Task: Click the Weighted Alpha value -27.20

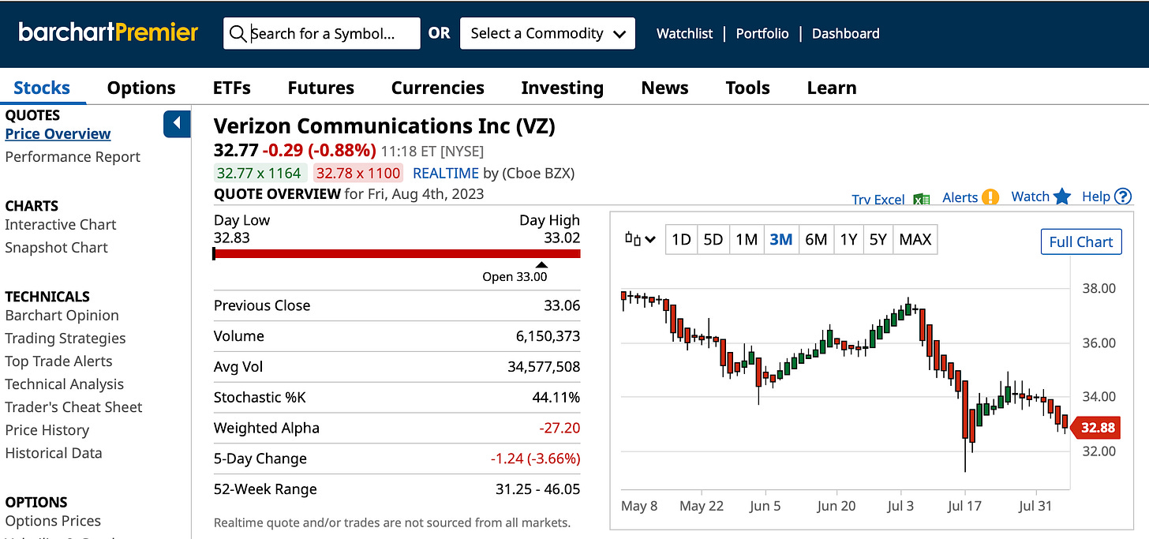Action: (x=560, y=429)
